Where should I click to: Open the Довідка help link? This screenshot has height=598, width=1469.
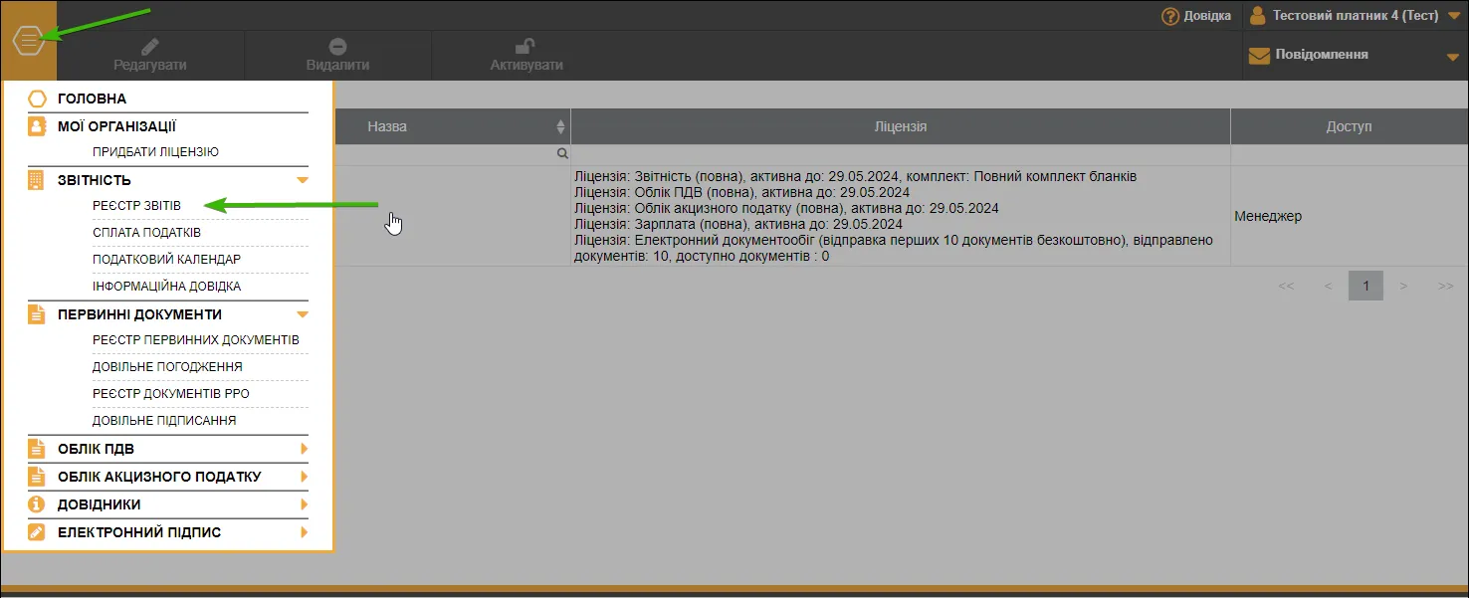click(x=1207, y=16)
